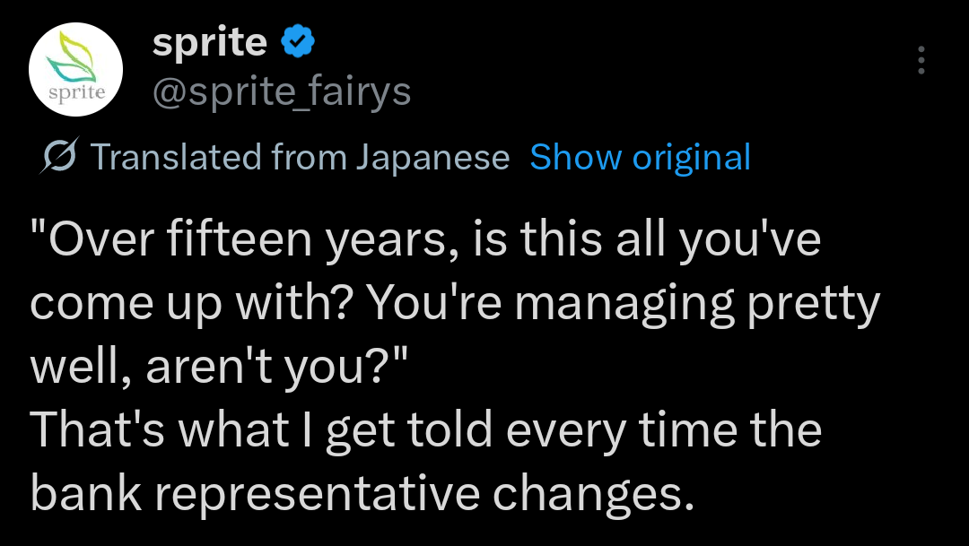Click the word "Japanese" in the translation notice
Screen dimensions: 969x546
click(x=432, y=158)
